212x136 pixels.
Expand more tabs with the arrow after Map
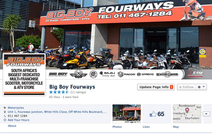click(206, 114)
